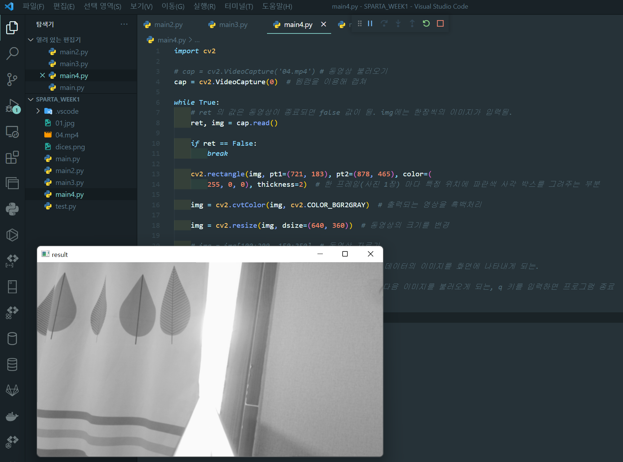Viewport: 623px width, 462px height.
Task: Open the Extensions view
Action: tap(12, 157)
